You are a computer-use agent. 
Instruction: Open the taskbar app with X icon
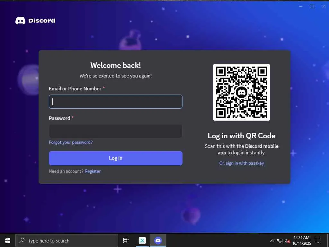pos(142,241)
